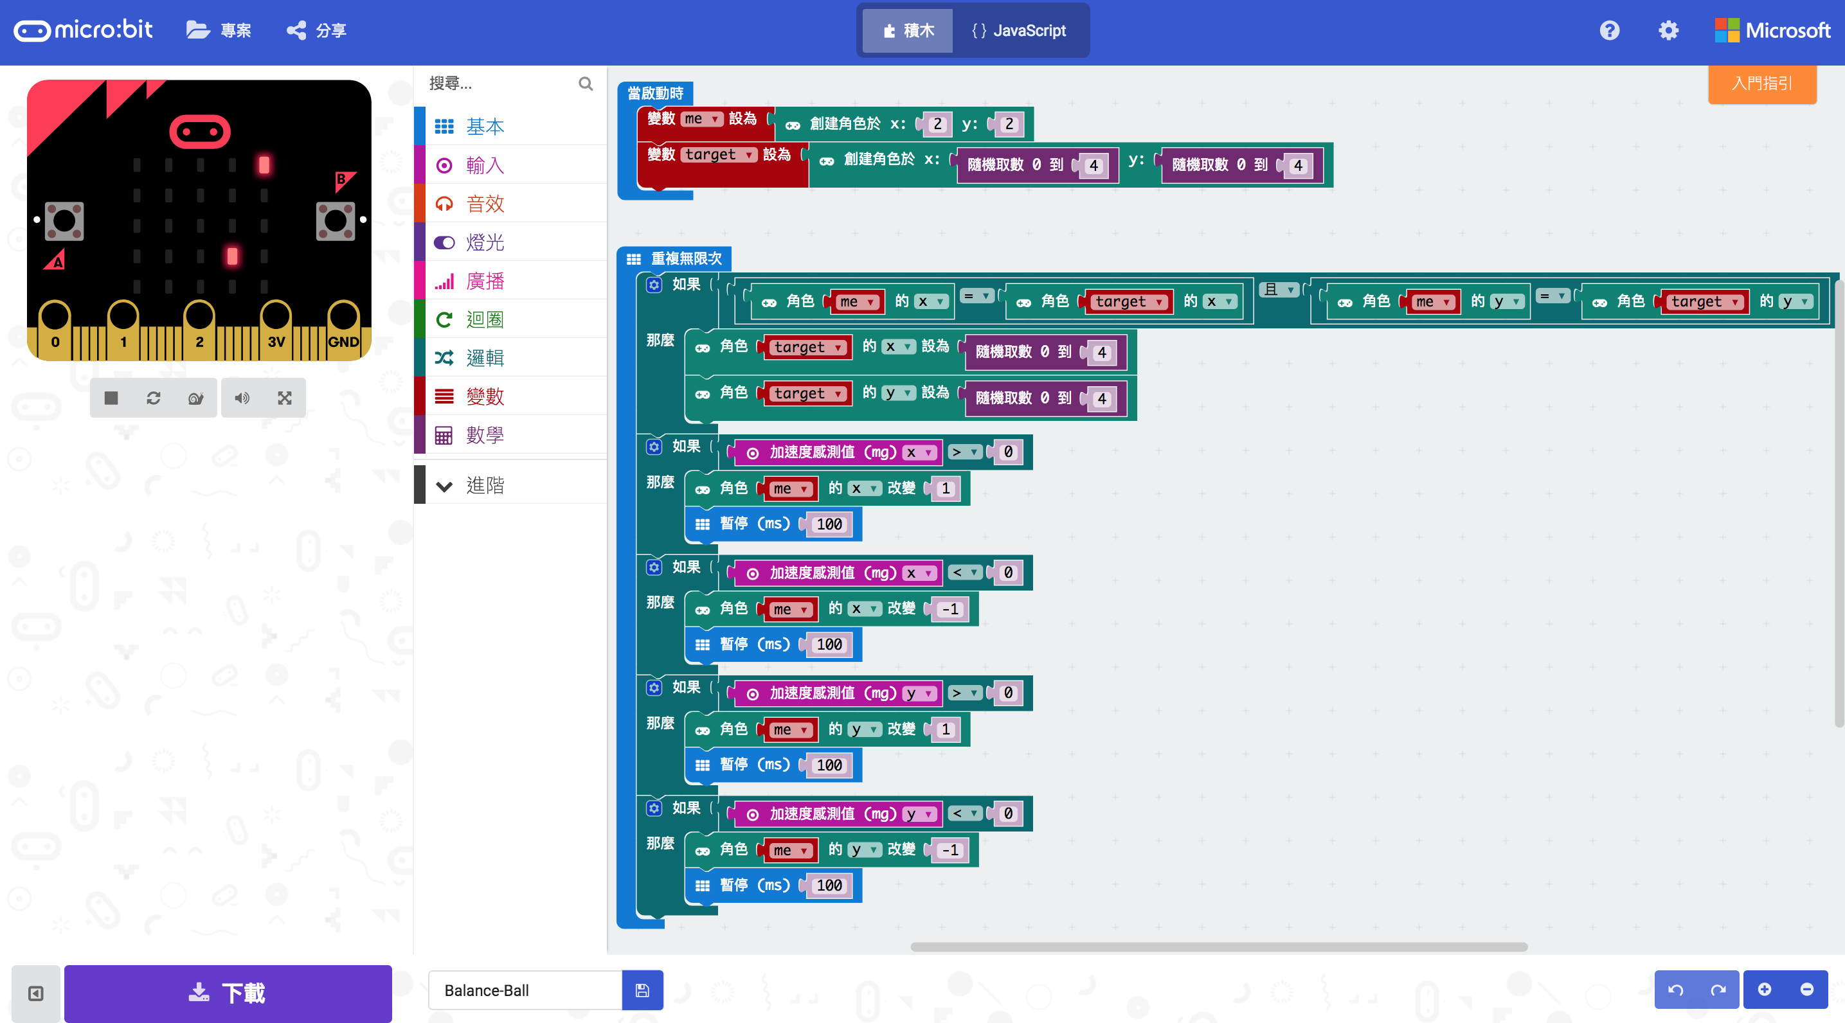Open the axis dropdown in target 的 x 設為
The image size is (1845, 1023).
pyautogui.click(x=899, y=346)
